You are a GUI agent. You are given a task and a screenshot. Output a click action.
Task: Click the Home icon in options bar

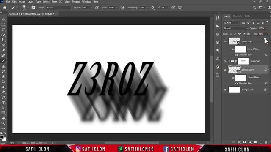[5, 8]
